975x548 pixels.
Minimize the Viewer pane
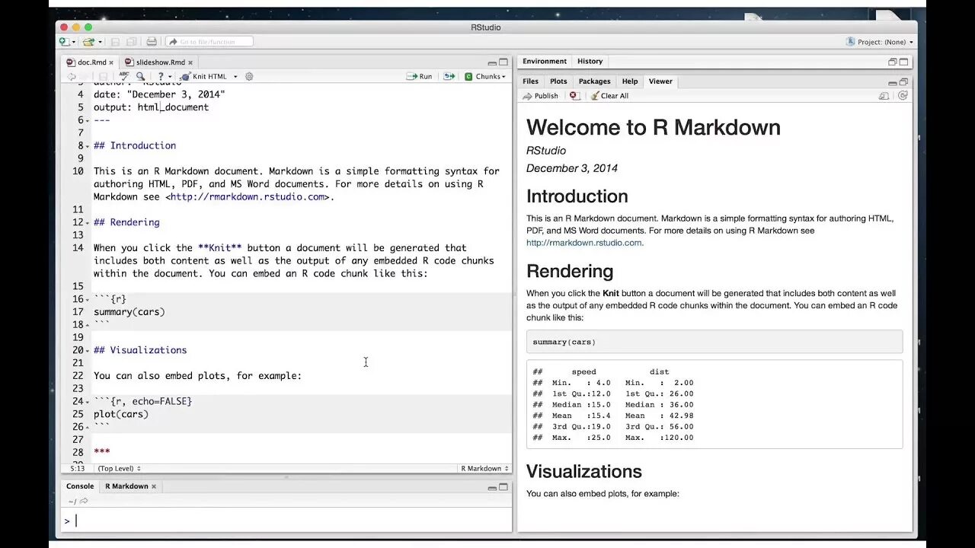(892, 83)
